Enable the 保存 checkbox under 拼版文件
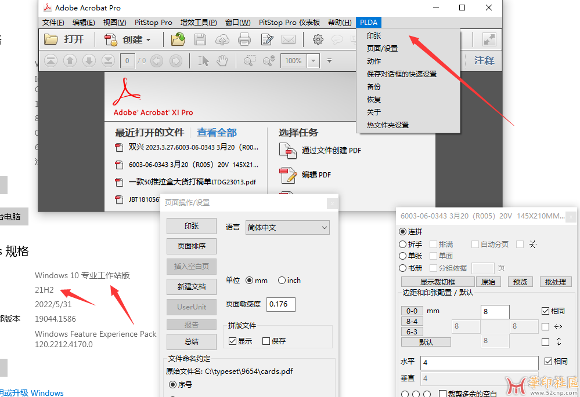 click(x=266, y=341)
